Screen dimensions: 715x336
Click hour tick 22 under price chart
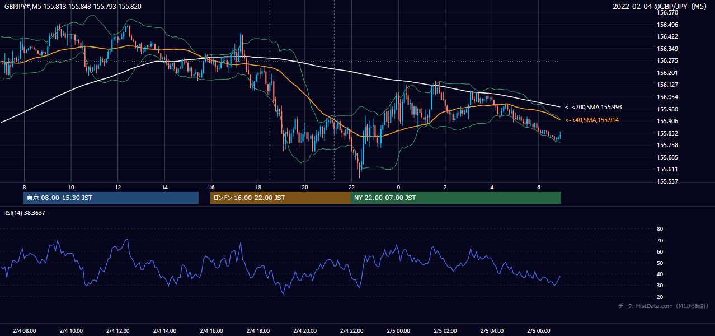point(351,187)
